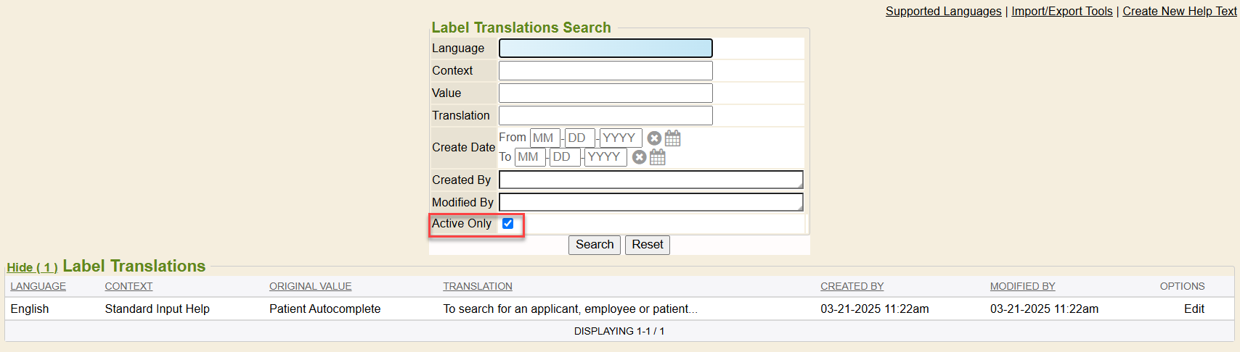Uncheck the Active Only checkbox

[x=507, y=223]
